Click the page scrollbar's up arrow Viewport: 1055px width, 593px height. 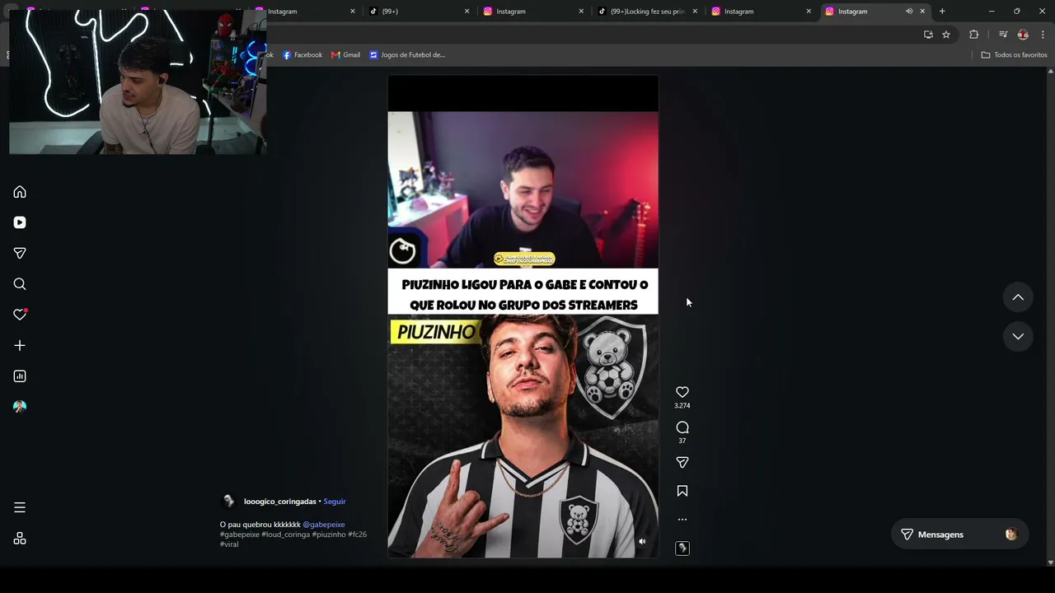(x=1050, y=71)
